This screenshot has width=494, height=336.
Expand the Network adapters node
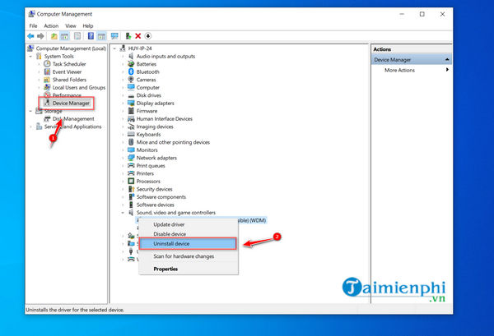coord(123,158)
